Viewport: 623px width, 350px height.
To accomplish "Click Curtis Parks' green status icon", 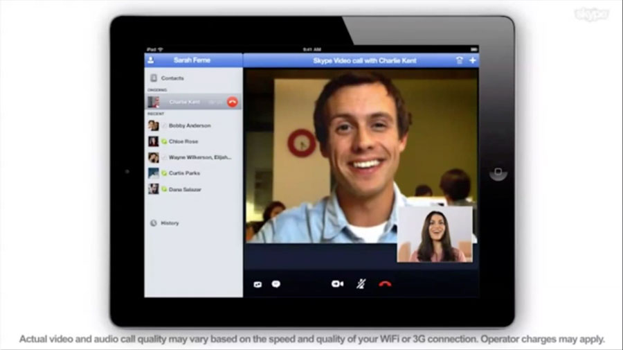I will (x=164, y=173).
